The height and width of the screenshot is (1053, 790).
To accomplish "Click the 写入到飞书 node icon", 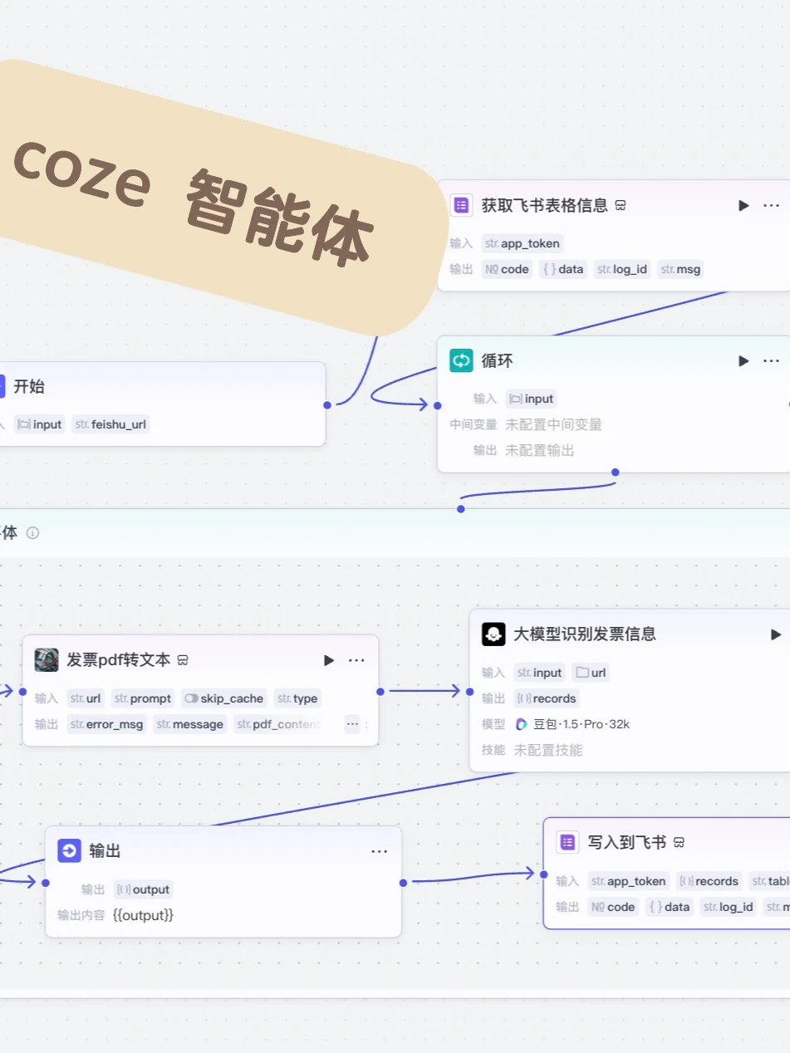I will [567, 842].
